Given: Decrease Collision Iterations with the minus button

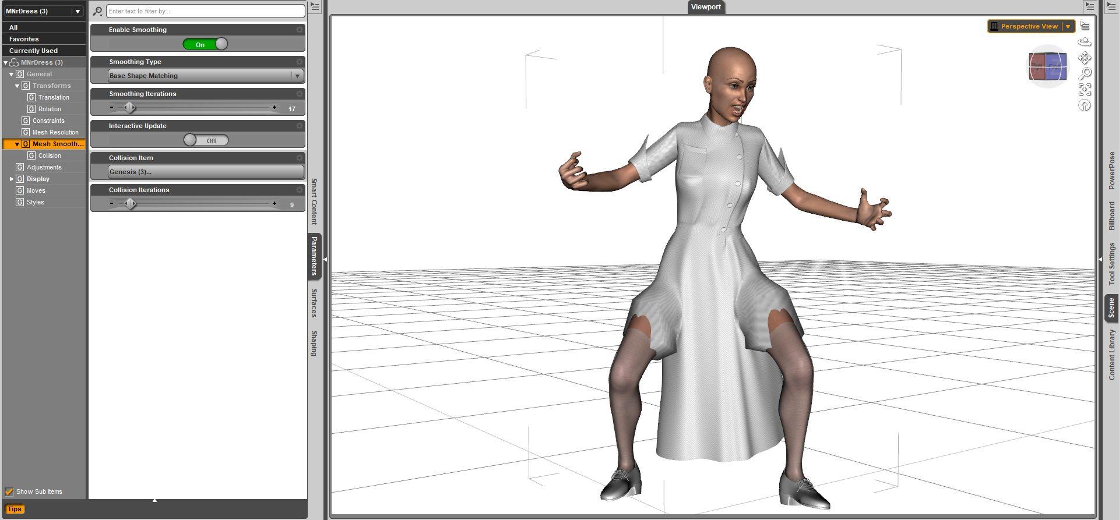Looking at the screenshot, I should [112, 204].
